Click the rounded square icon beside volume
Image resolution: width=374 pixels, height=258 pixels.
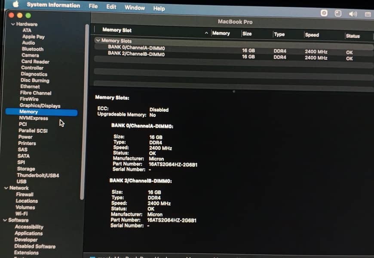[x=338, y=13]
